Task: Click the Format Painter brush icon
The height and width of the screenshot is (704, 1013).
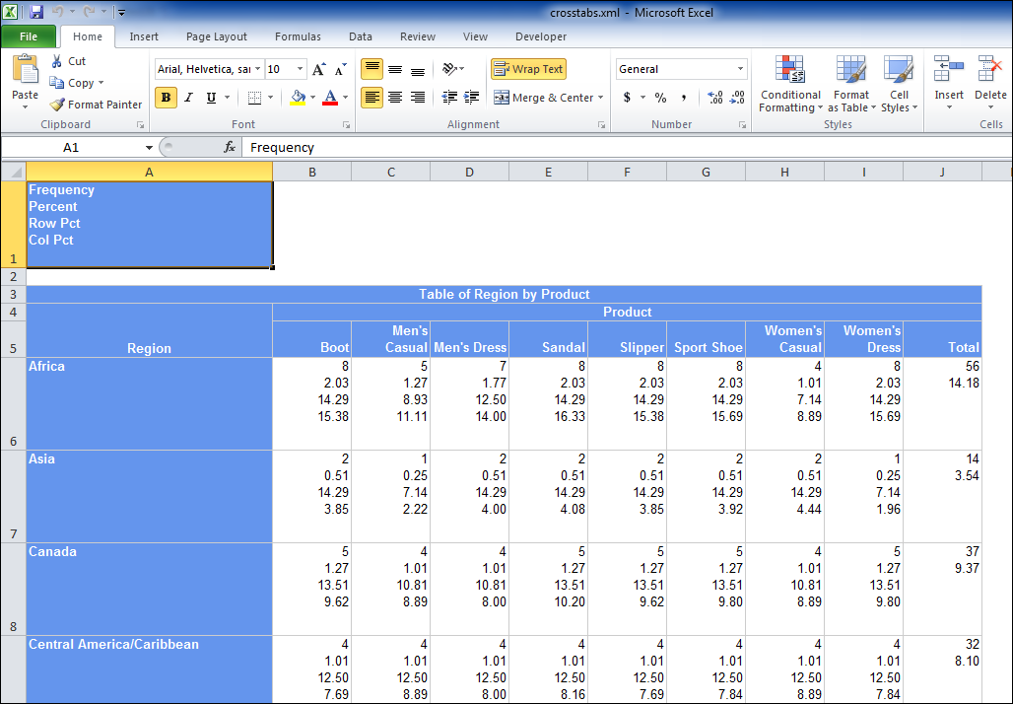Action: pos(57,105)
